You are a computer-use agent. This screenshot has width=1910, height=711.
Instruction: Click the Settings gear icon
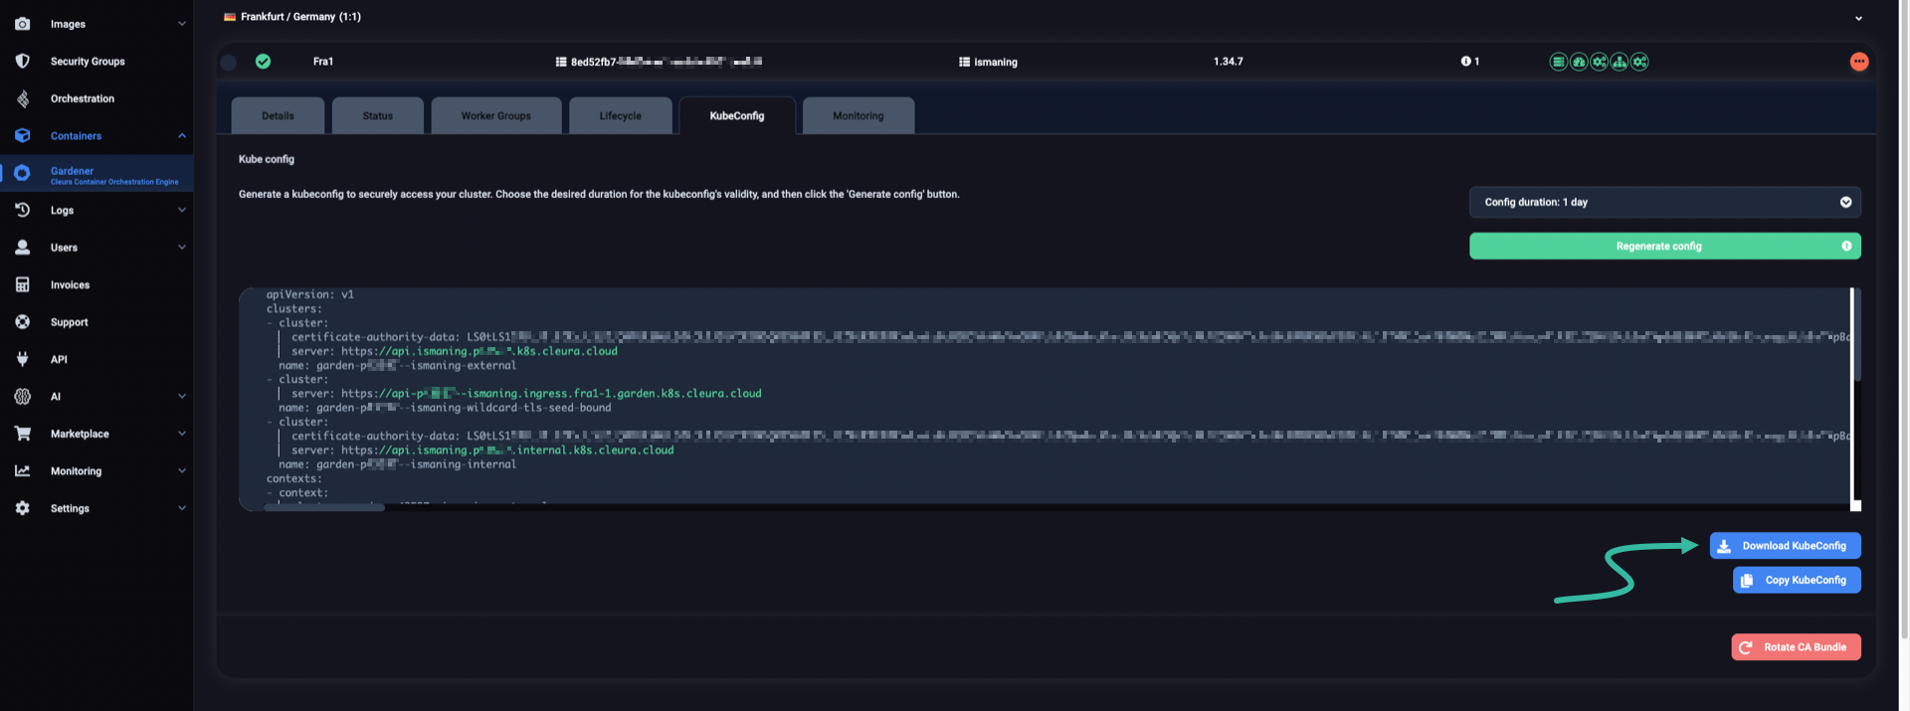(x=22, y=508)
